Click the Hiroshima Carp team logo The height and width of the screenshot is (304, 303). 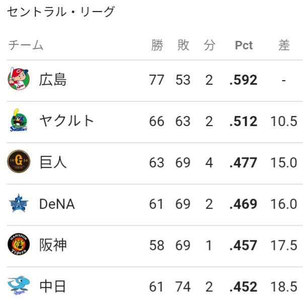(x=19, y=79)
